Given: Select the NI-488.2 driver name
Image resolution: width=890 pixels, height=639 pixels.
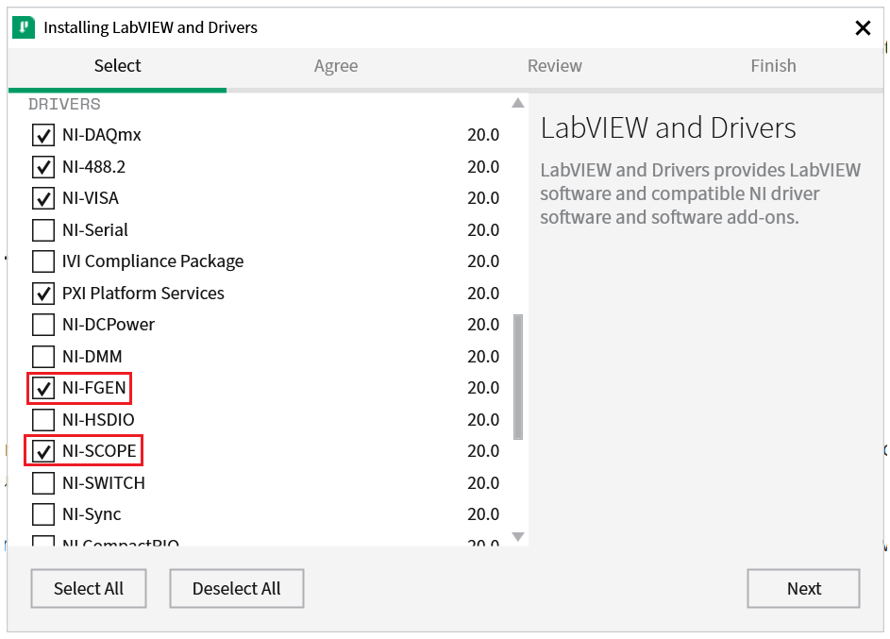Looking at the screenshot, I should tap(93, 167).
